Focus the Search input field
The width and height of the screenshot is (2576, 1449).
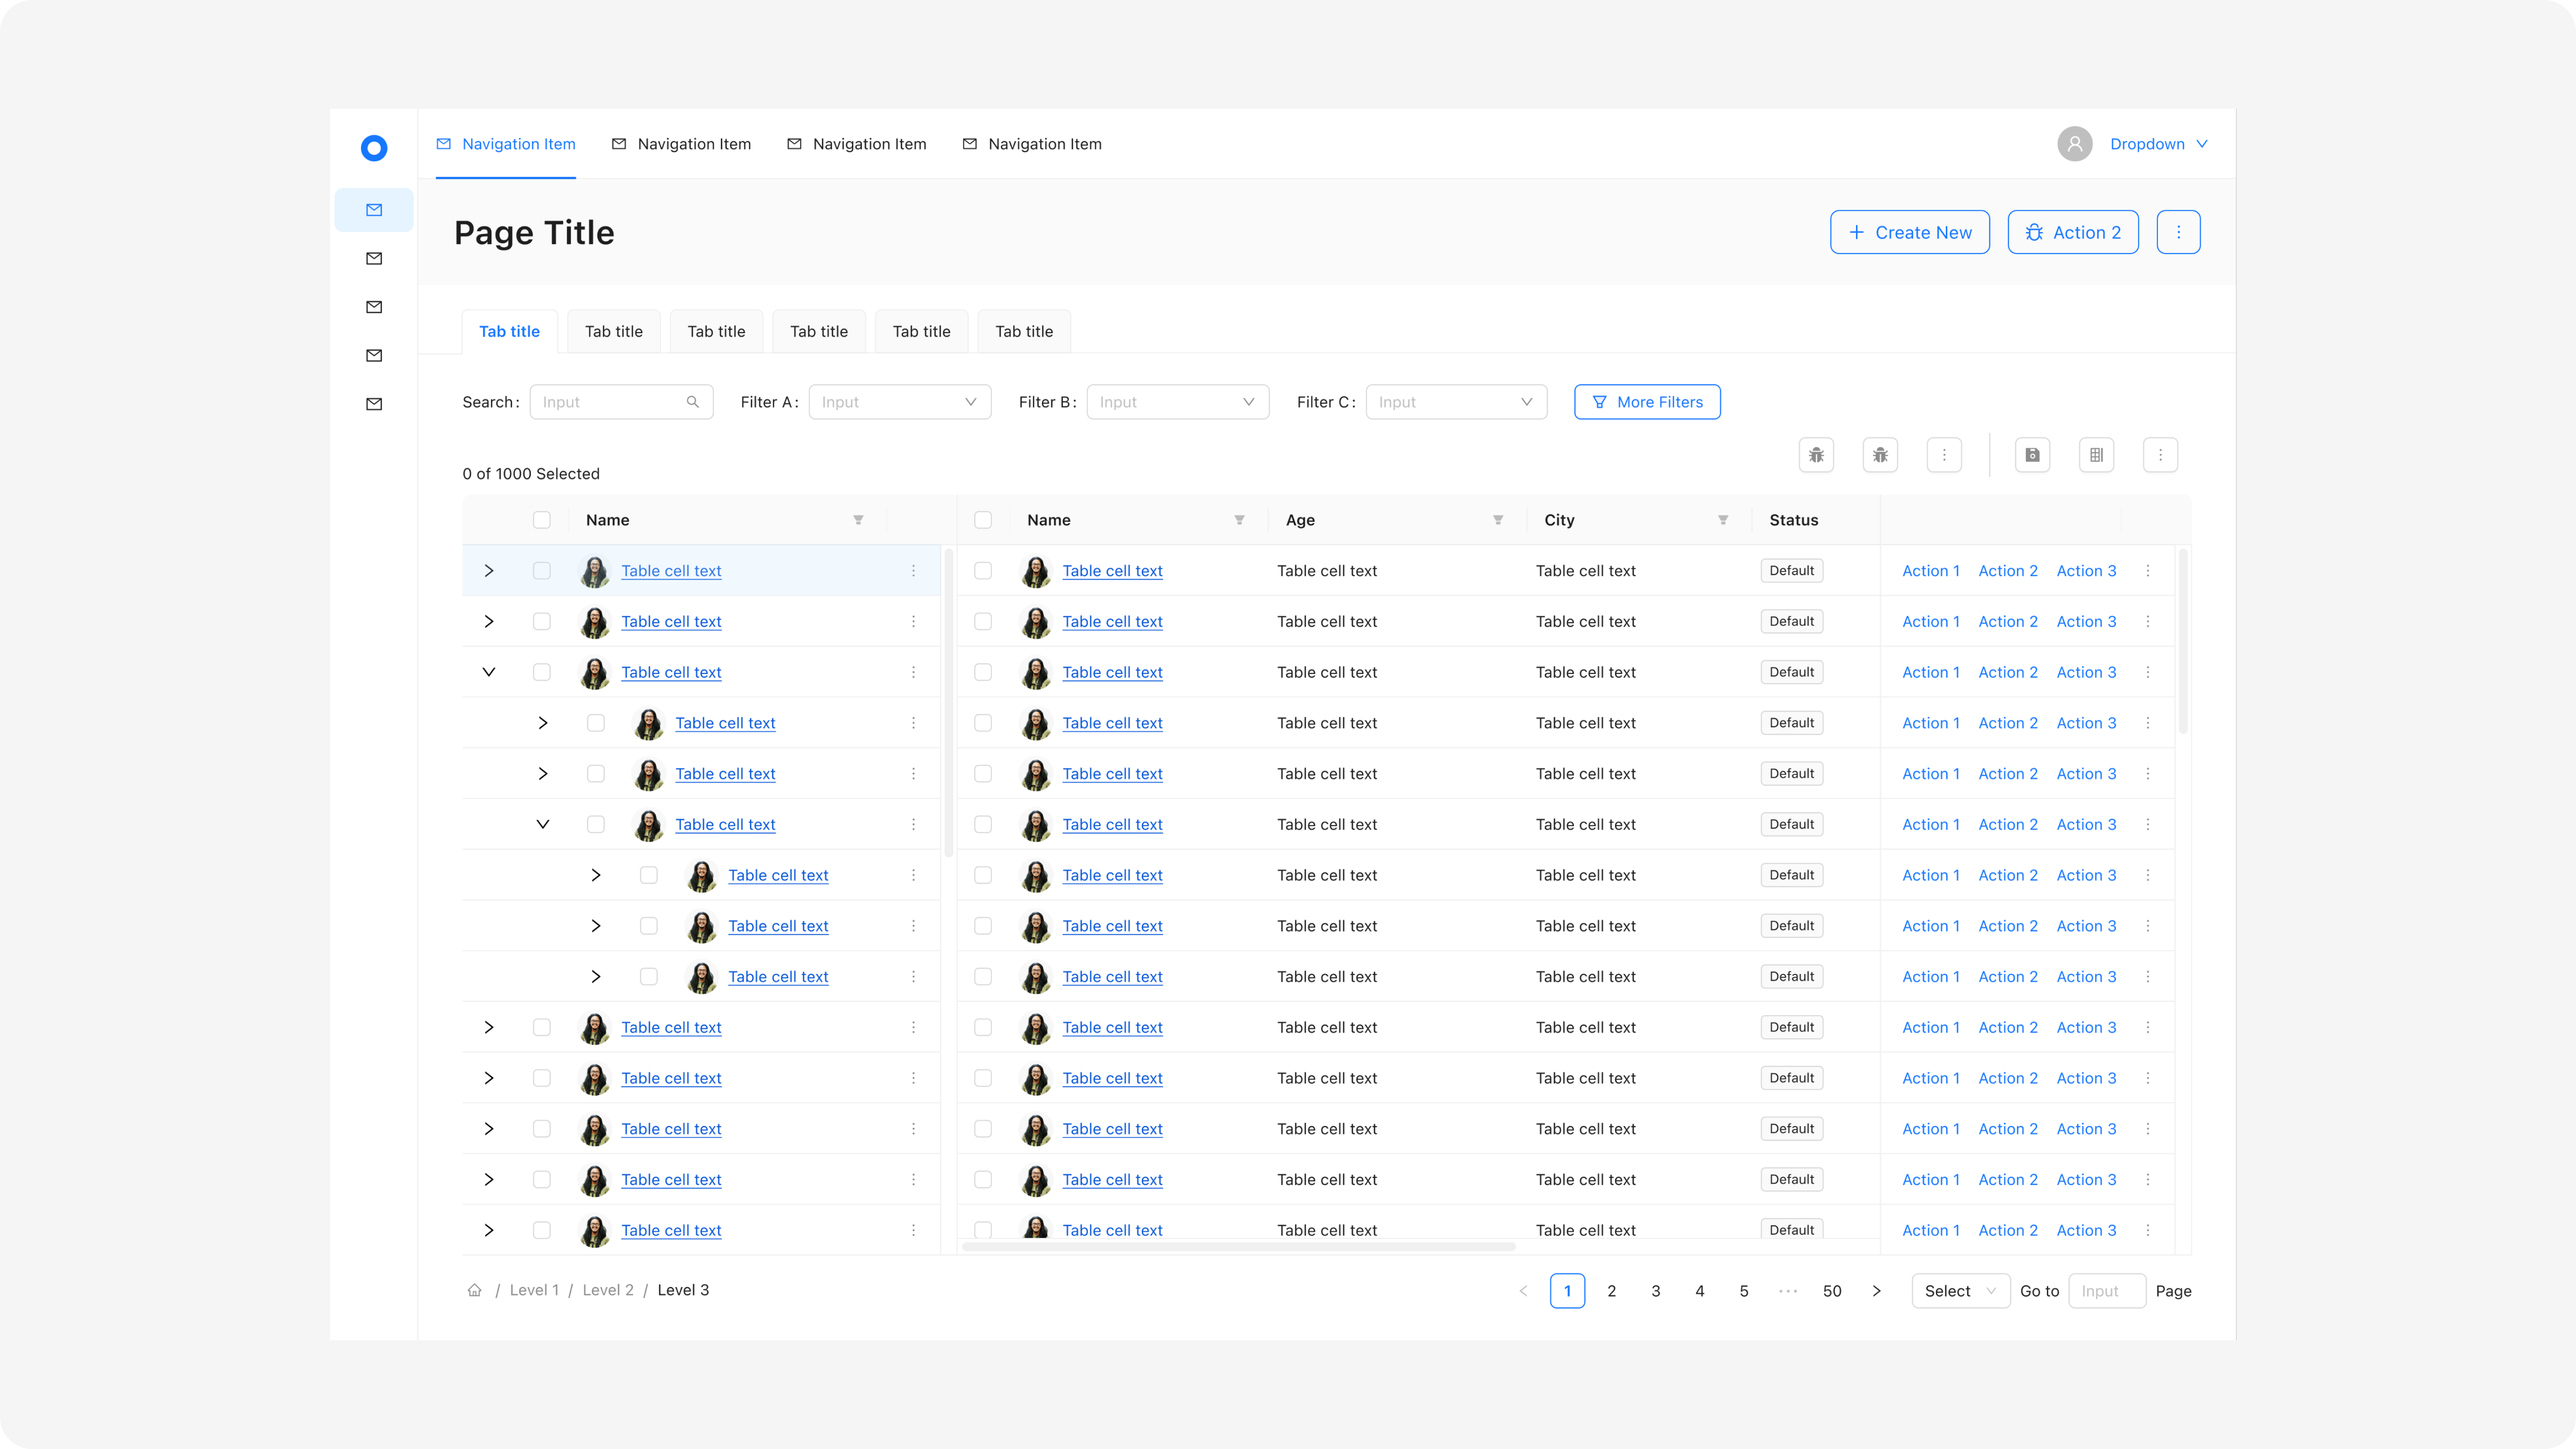point(621,402)
